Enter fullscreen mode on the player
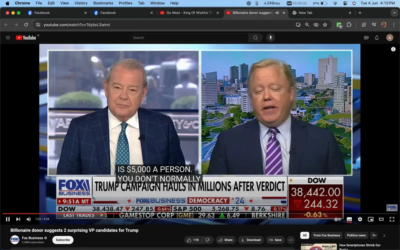The image size is (400, 250). pyautogui.click(x=392, y=219)
